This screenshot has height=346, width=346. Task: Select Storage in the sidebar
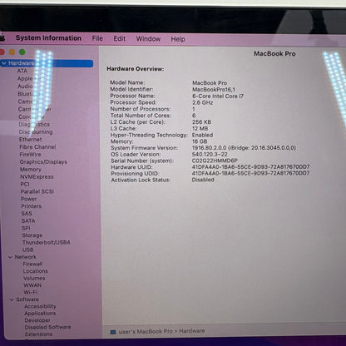coord(32,235)
